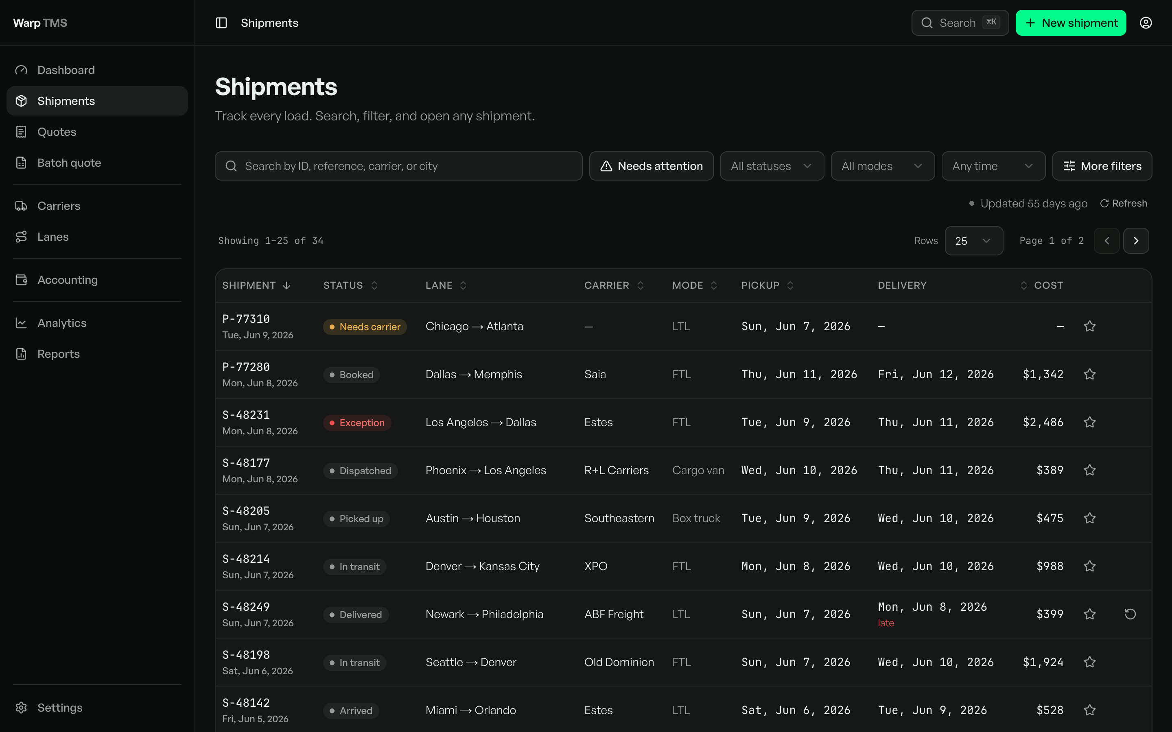Open the user account icon
Screen dimensions: 1172x732
tap(1146, 23)
